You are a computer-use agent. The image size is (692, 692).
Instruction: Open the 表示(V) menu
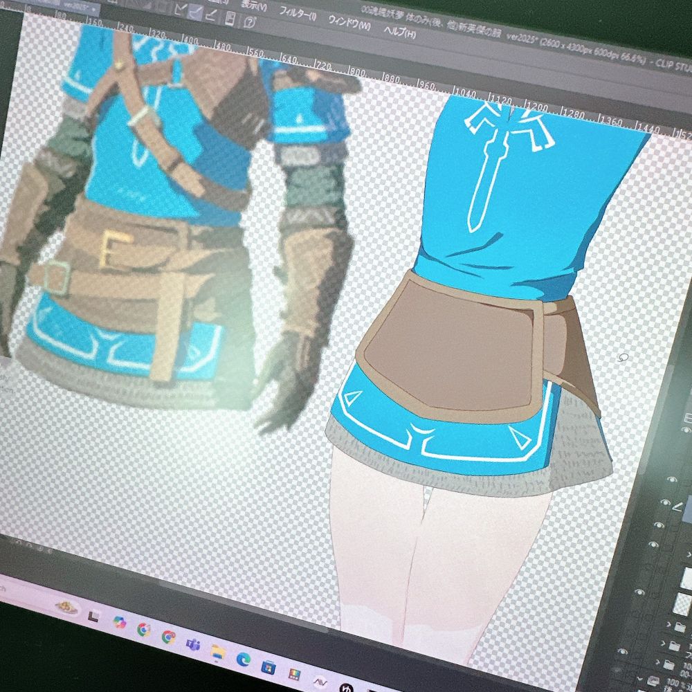coord(254,6)
